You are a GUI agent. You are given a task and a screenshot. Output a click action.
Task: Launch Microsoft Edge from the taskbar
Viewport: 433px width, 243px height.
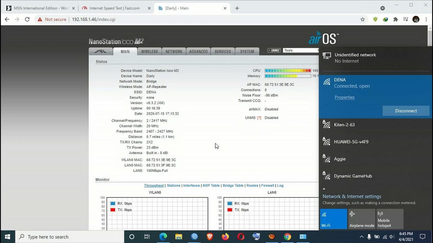point(163,237)
